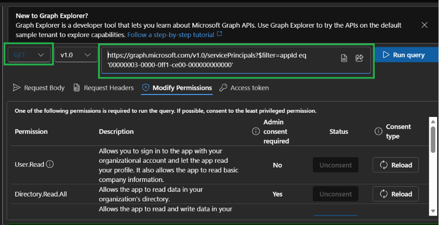Image resolution: width=439 pixels, height=225 pixels.
Task: Click the 'No' admin consent value
Action: click(x=278, y=165)
